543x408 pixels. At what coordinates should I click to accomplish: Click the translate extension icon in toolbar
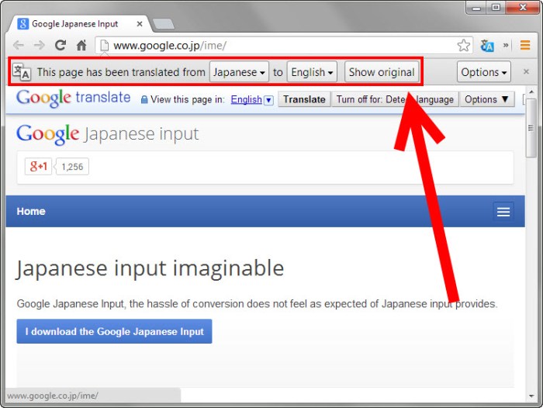click(487, 46)
